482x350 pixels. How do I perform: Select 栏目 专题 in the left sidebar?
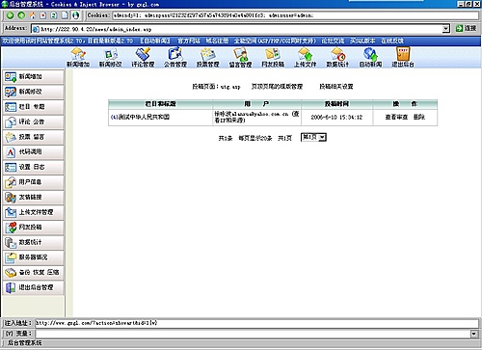click(34, 107)
